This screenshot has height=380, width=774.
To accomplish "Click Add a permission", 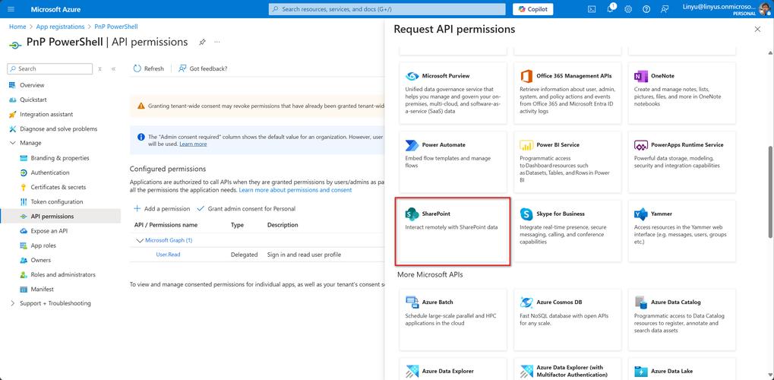I will point(162,208).
